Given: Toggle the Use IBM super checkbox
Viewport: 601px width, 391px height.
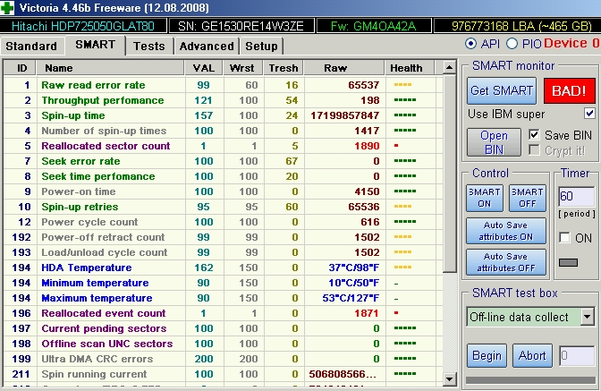Looking at the screenshot, I should [588, 114].
